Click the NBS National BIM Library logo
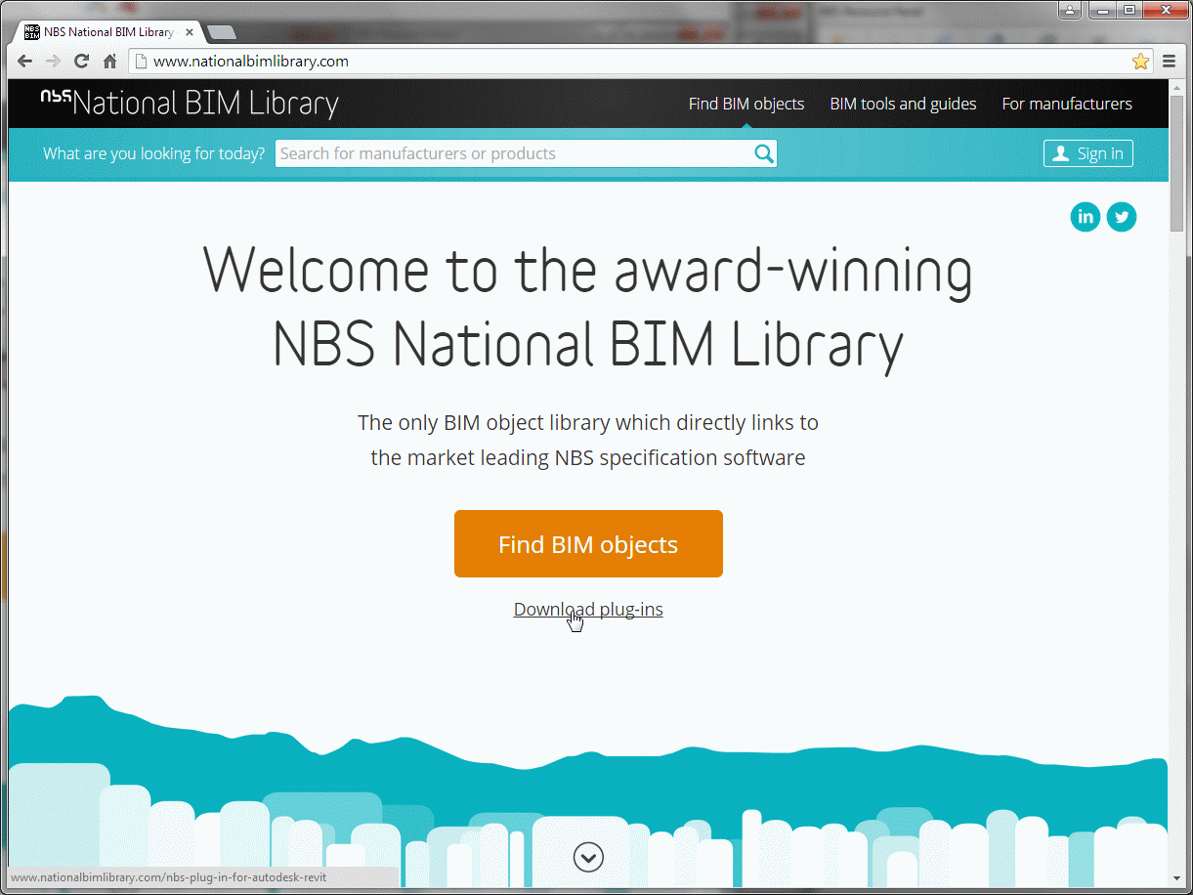This screenshot has width=1193, height=895. pos(190,104)
